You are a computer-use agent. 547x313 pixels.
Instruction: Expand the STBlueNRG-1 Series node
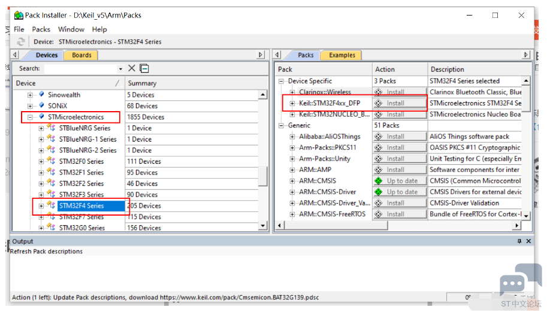pos(41,139)
